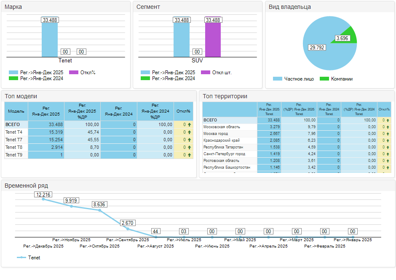
Task: Select Москва город in territories table
Action: 216,134
